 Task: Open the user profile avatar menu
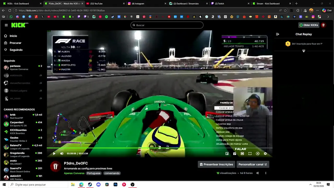(323, 25)
